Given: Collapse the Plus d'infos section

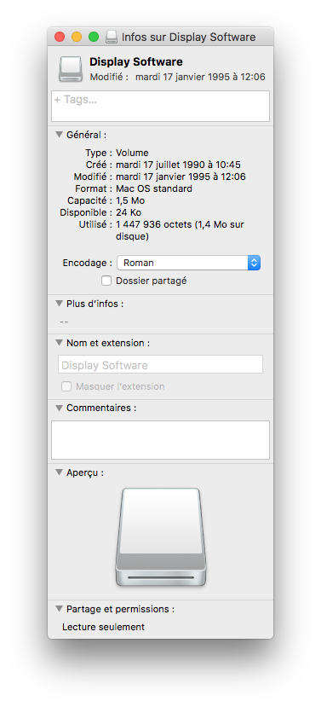Looking at the screenshot, I should point(59,304).
